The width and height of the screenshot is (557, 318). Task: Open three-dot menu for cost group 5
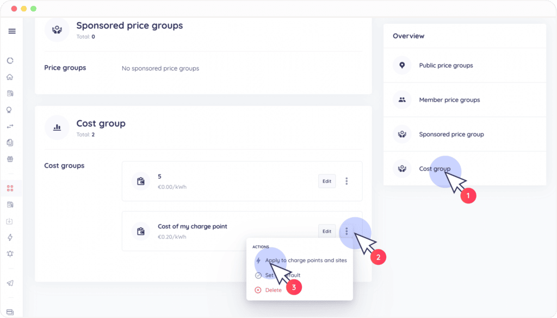pyautogui.click(x=346, y=181)
